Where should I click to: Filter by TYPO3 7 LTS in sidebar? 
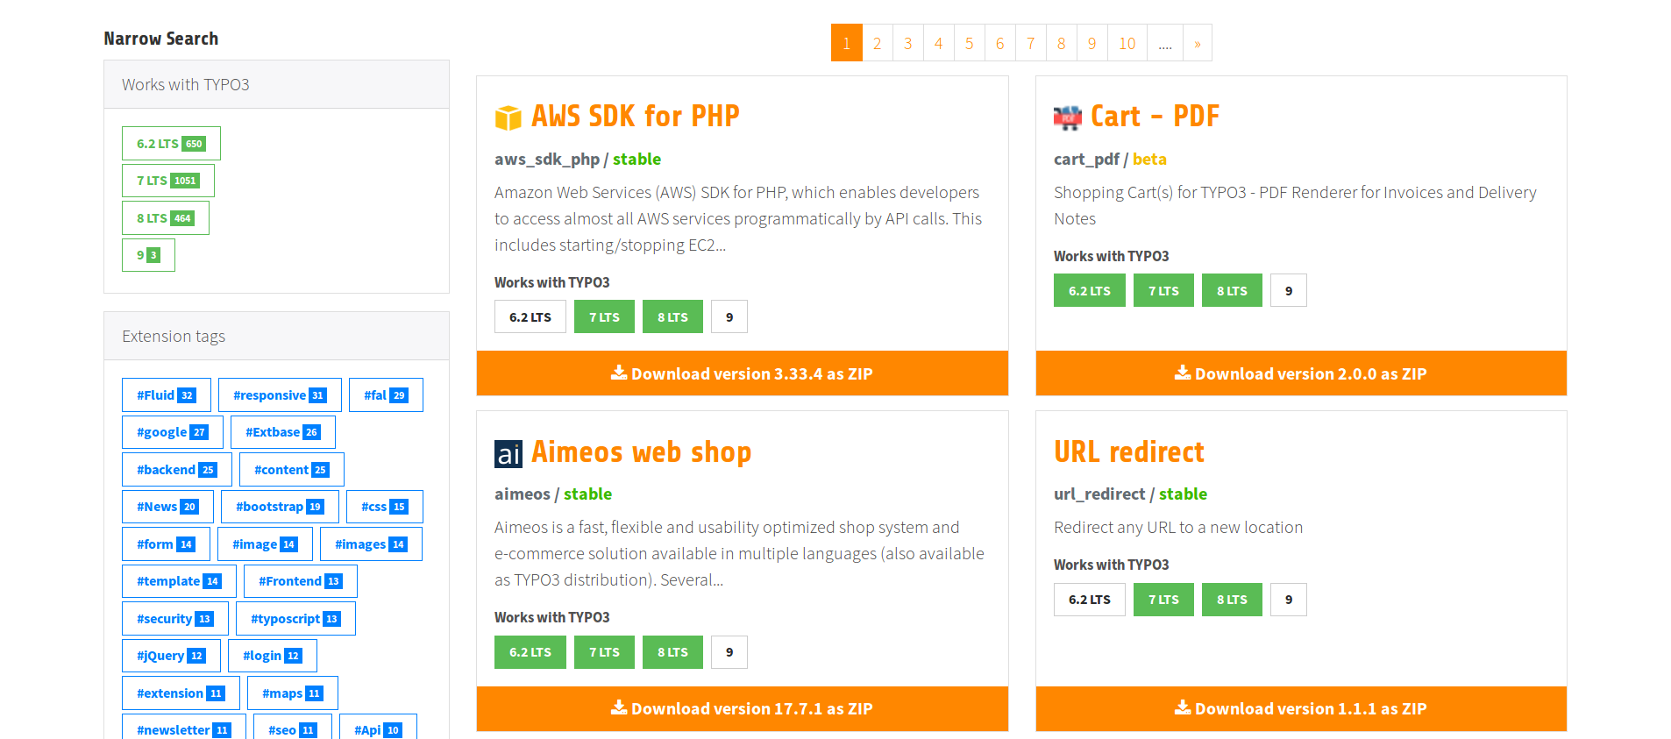click(167, 181)
